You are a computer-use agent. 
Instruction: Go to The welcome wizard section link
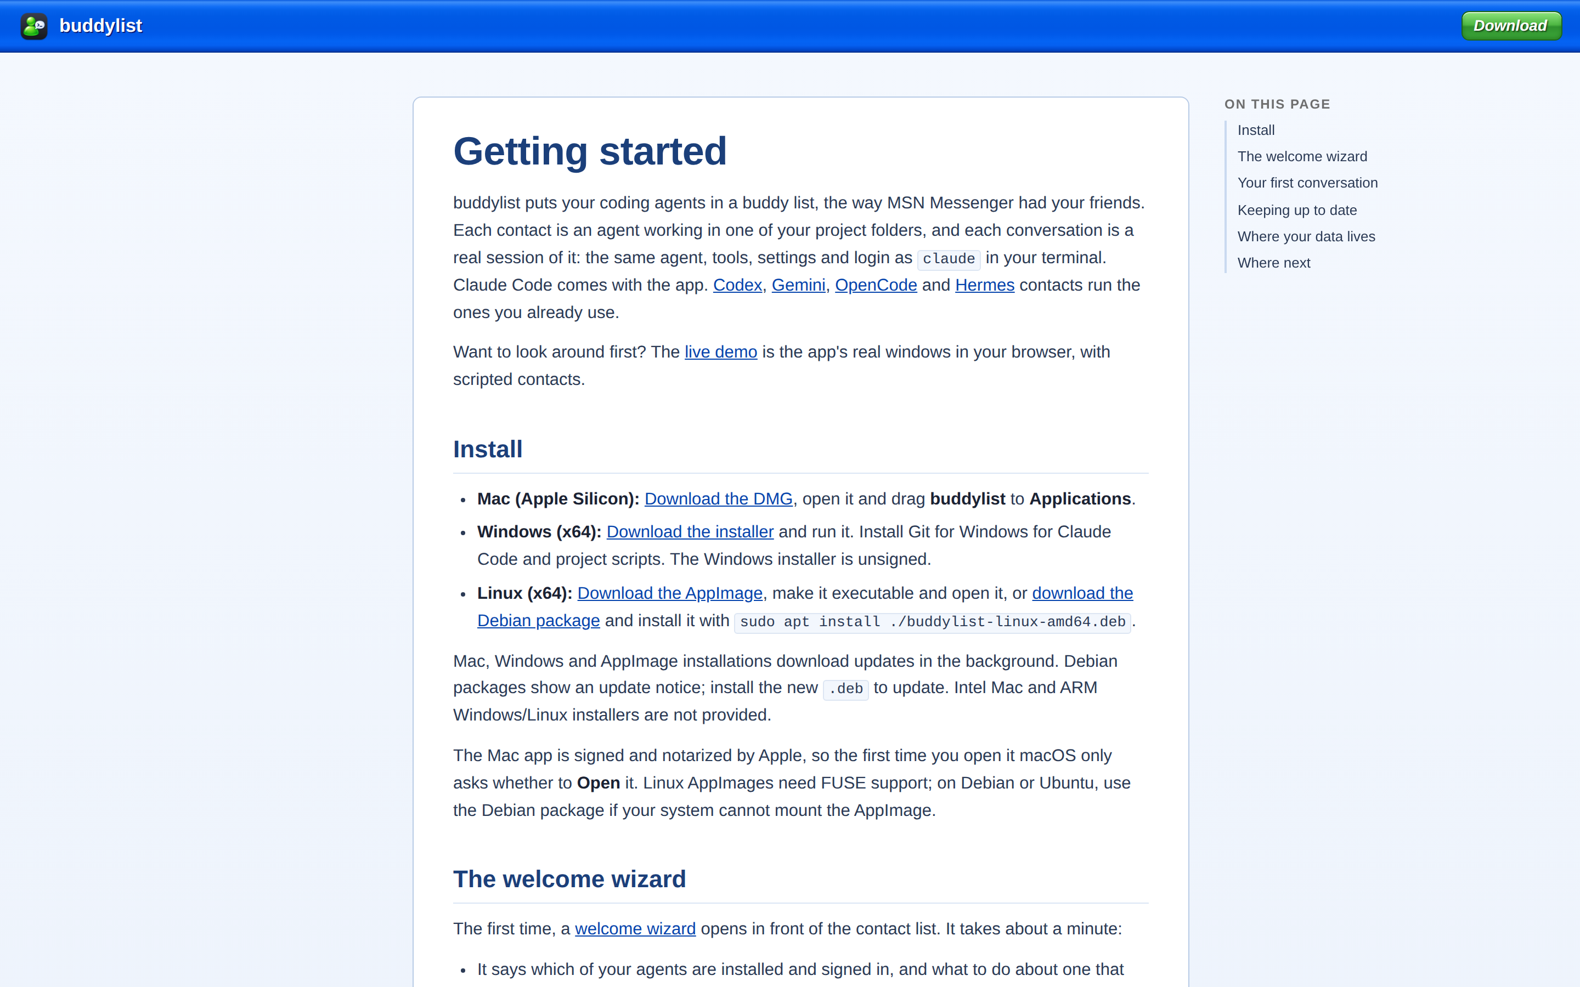coord(1302,157)
